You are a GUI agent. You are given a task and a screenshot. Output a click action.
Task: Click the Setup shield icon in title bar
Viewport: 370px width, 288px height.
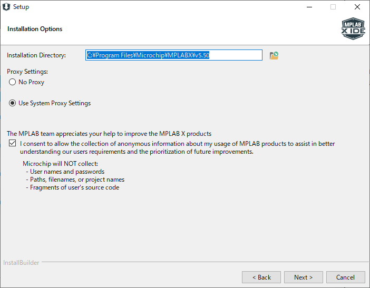[6, 7]
